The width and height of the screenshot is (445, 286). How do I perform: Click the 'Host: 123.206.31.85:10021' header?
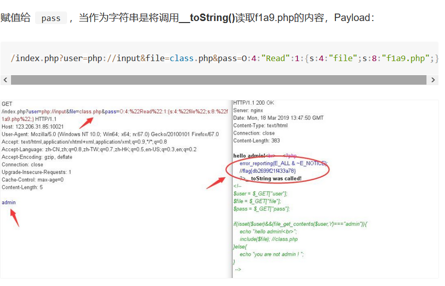coord(33,127)
